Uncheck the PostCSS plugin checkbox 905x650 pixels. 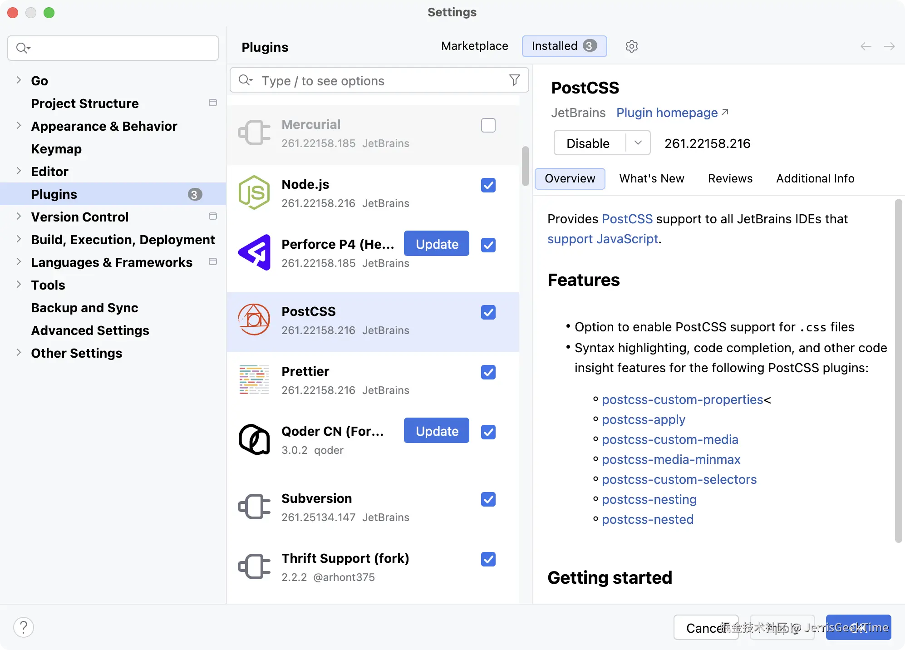488,312
